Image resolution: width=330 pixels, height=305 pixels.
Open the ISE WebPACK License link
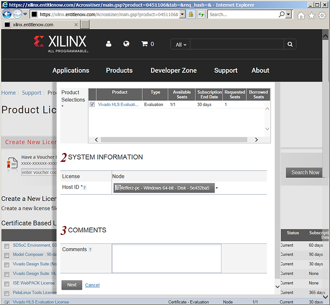pos(34,283)
